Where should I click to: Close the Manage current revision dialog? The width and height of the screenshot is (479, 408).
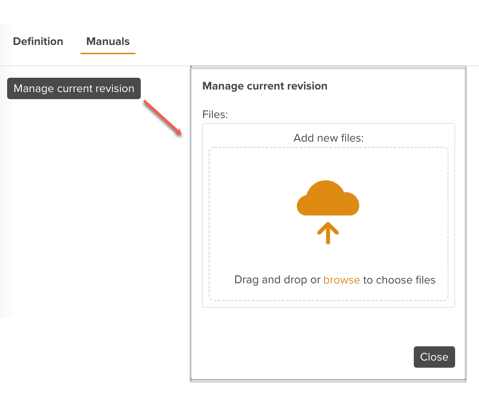tap(434, 357)
